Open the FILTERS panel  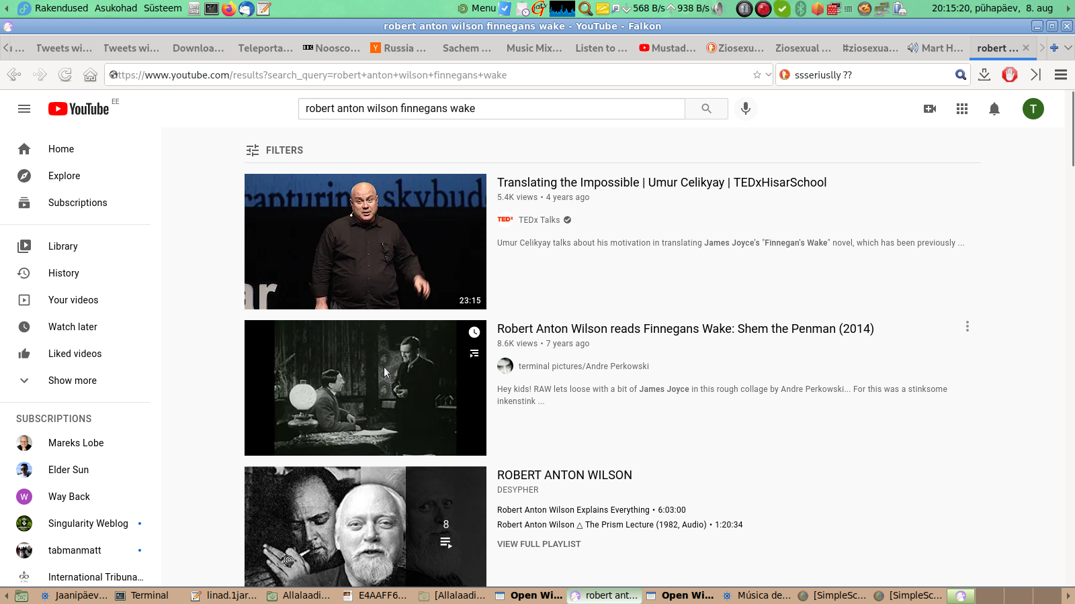pyautogui.click(x=274, y=150)
